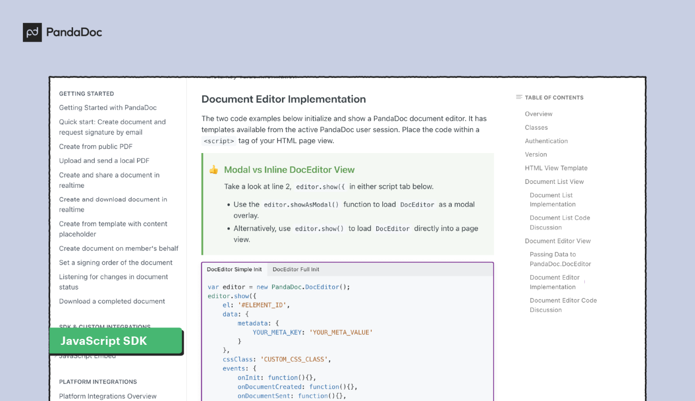Click the onInit: function(){} code line

pos(277,378)
